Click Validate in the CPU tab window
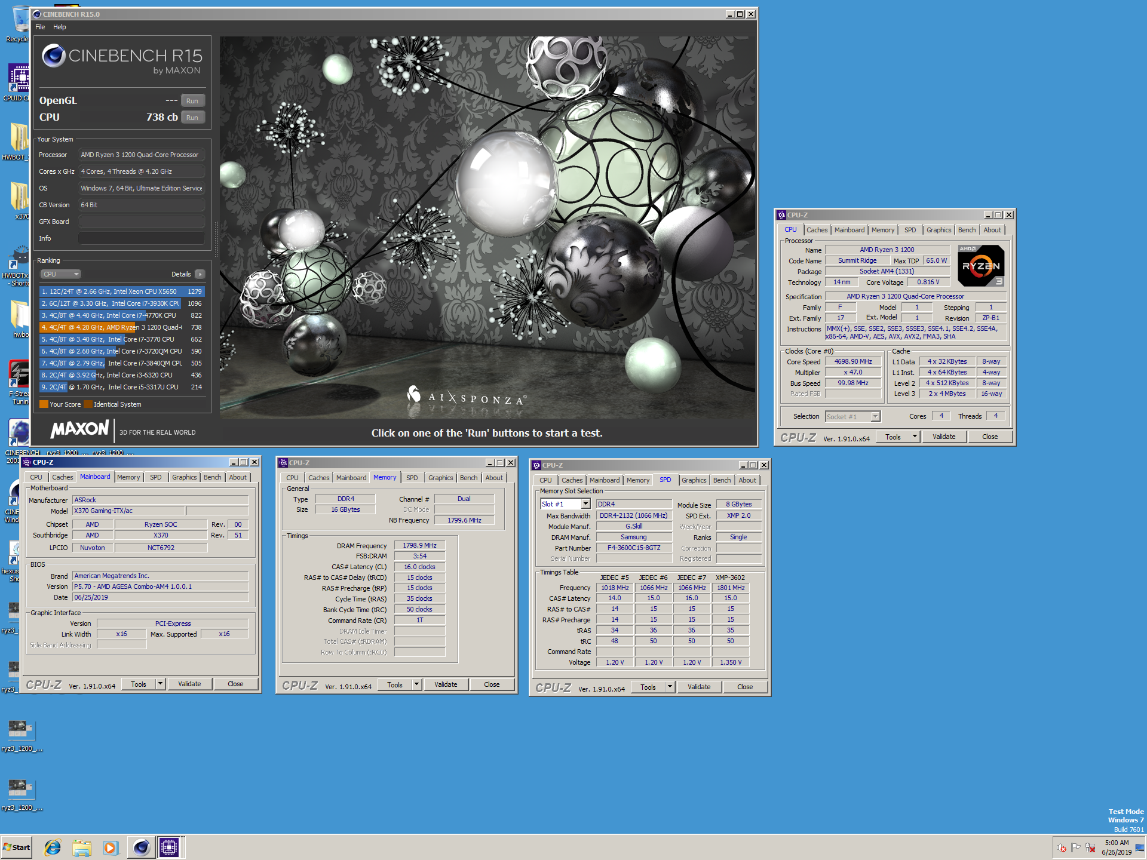This screenshot has height=860, width=1147. (944, 437)
